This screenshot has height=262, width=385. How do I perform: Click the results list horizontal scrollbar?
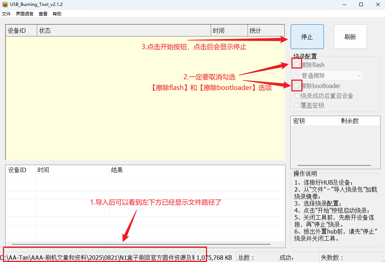[141, 244]
